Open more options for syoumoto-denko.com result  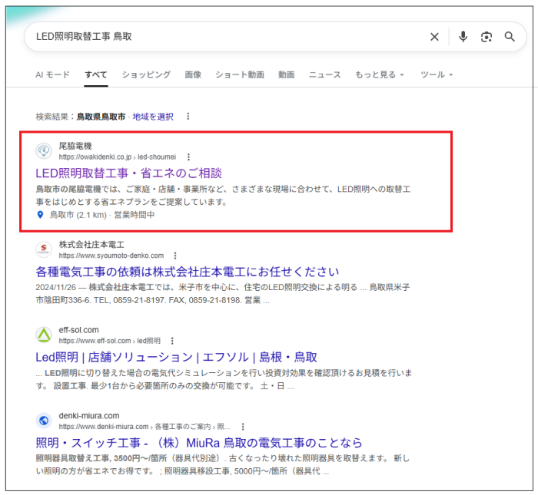tap(175, 256)
